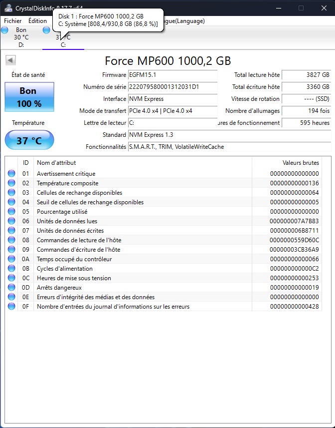The image size is (335, 428).
Task: Click the Fonctionnalités field with S.M.A.R.T., TRIM
Action: [230, 147]
